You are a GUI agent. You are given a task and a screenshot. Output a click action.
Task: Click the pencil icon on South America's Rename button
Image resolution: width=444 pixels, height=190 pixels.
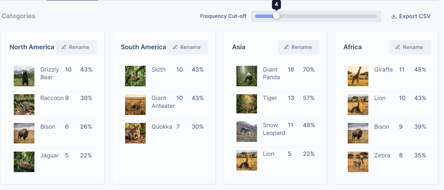(175, 47)
